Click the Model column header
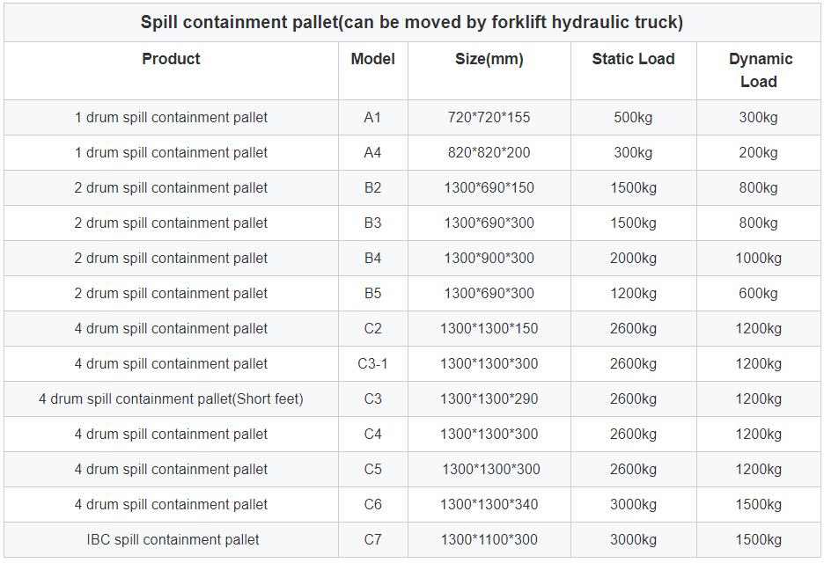 [372, 70]
